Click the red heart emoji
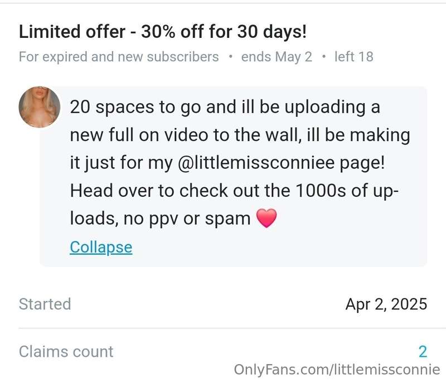Image resolution: width=446 pixels, height=383 pixels. (x=266, y=218)
